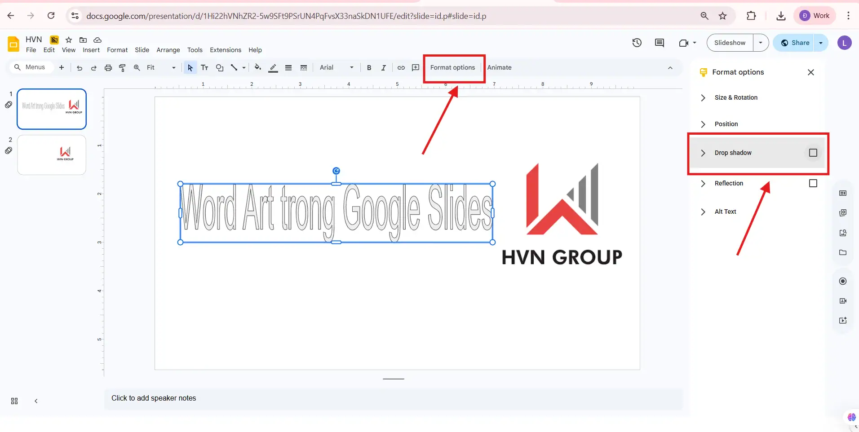The image size is (859, 432).
Task: Click the undo icon in toolbar
Action: click(x=80, y=68)
